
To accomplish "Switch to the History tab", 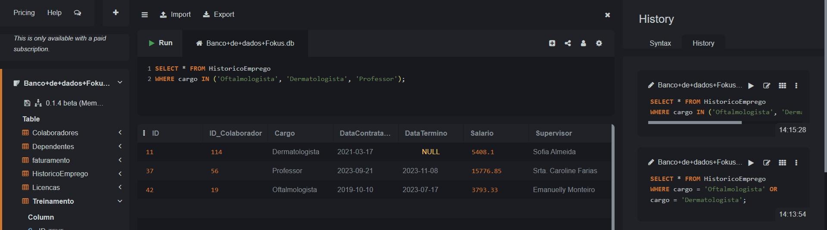I will (703, 43).
